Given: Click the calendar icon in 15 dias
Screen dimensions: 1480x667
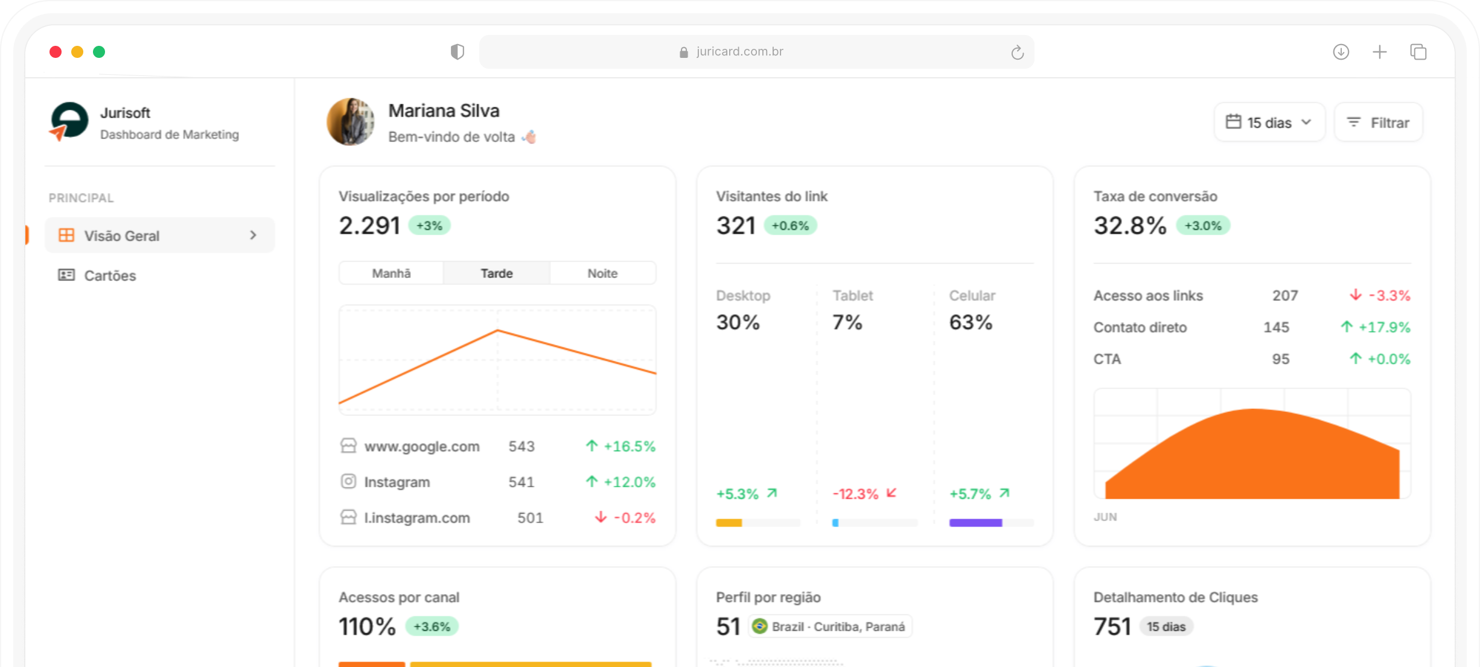Looking at the screenshot, I should coord(1234,122).
